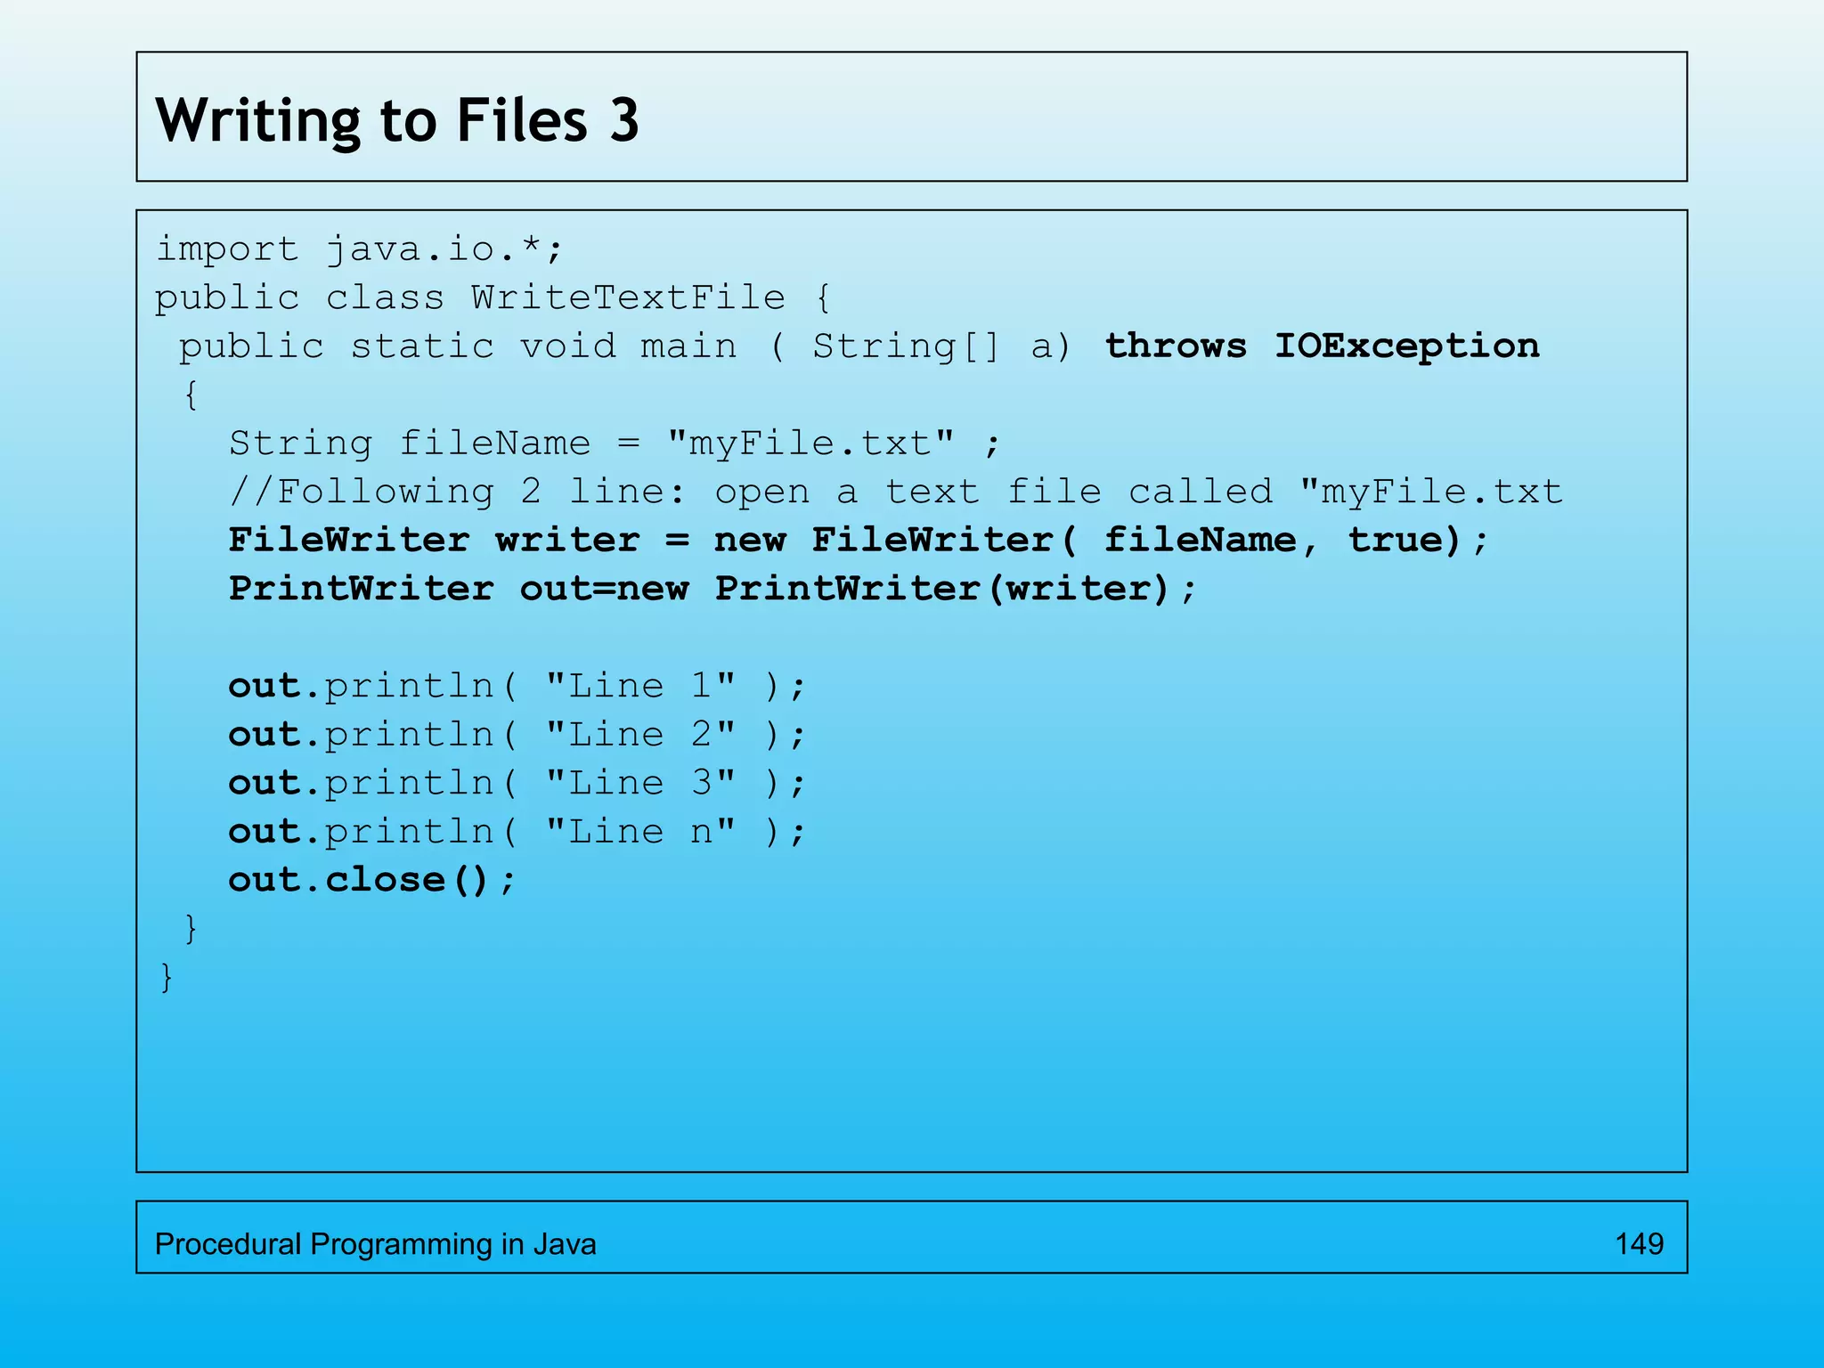
Task: Click the println "Line 1" statement
Action: pos(517,686)
